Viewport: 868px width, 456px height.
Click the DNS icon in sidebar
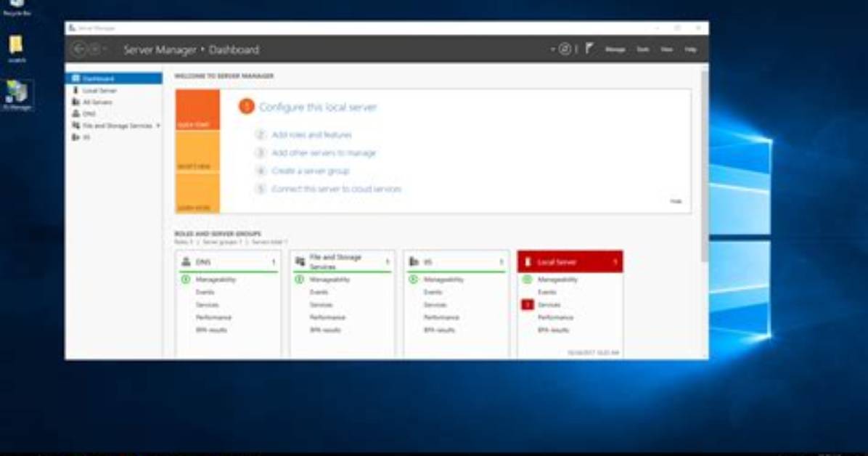coord(75,113)
